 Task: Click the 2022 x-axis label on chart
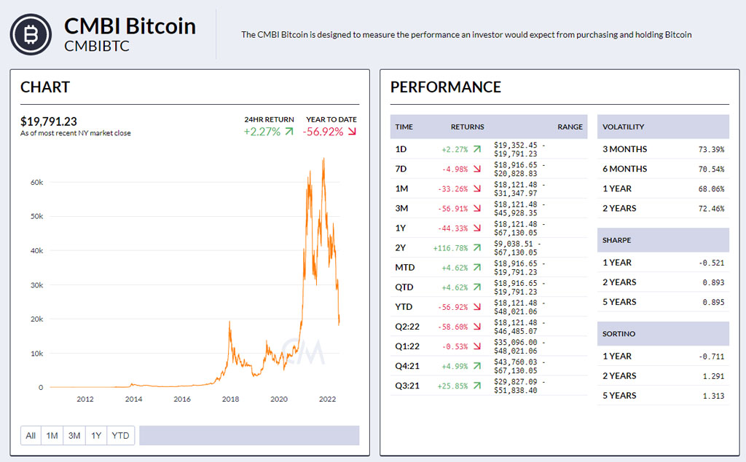point(327,399)
